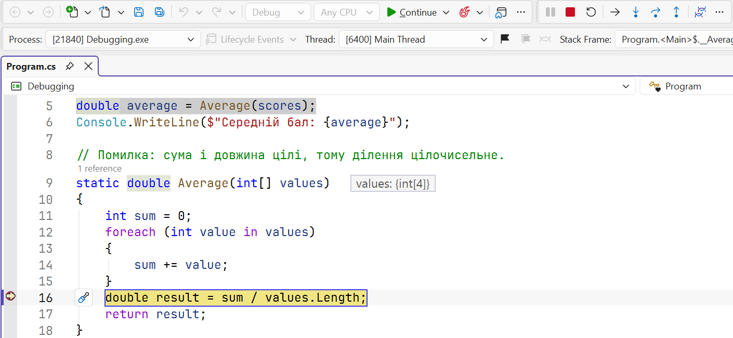The width and height of the screenshot is (733, 338).
Task: Click the Restart debugging icon
Action: [x=591, y=12]
